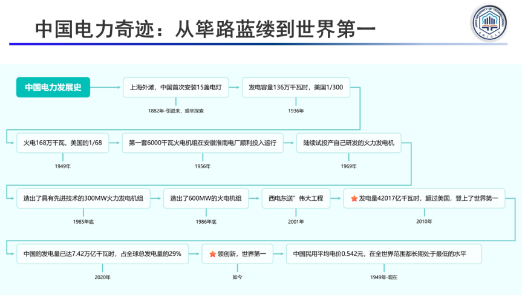Click the 如今 caption under 领创新

pos(237,277)
